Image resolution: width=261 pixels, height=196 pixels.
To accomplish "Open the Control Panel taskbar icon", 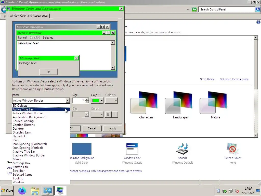I will [47, 191].
